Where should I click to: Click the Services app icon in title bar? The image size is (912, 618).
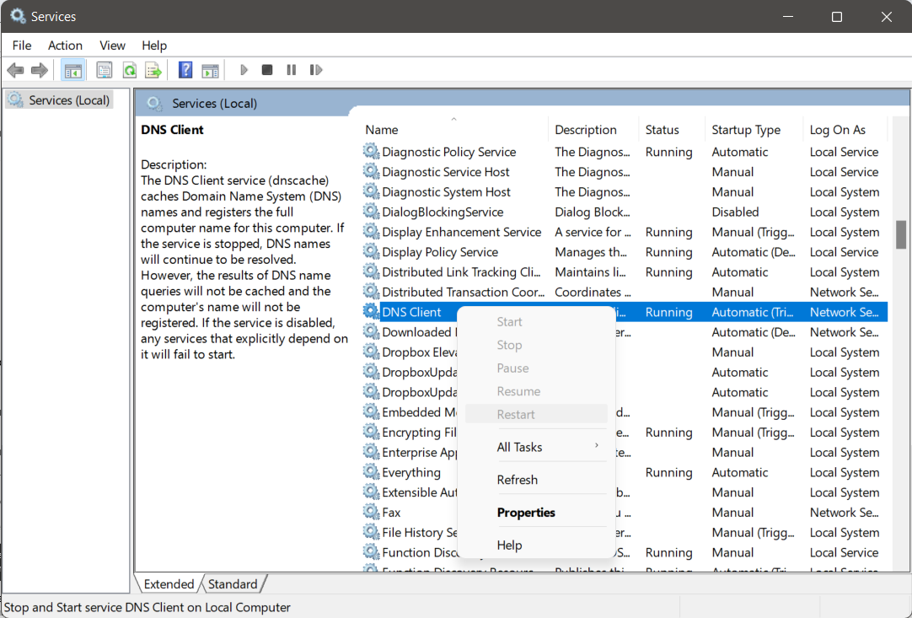click(18, 16)
